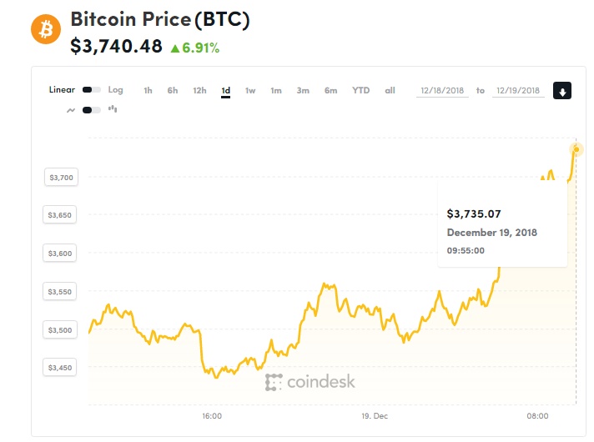Select the 6h time range
The width and height of the screenshot is (594, 442).
coord(173,91)
